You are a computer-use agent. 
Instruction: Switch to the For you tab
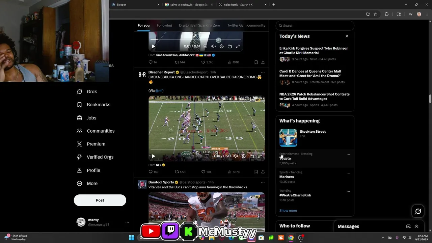pyautogui.click(x=143, y=25)
